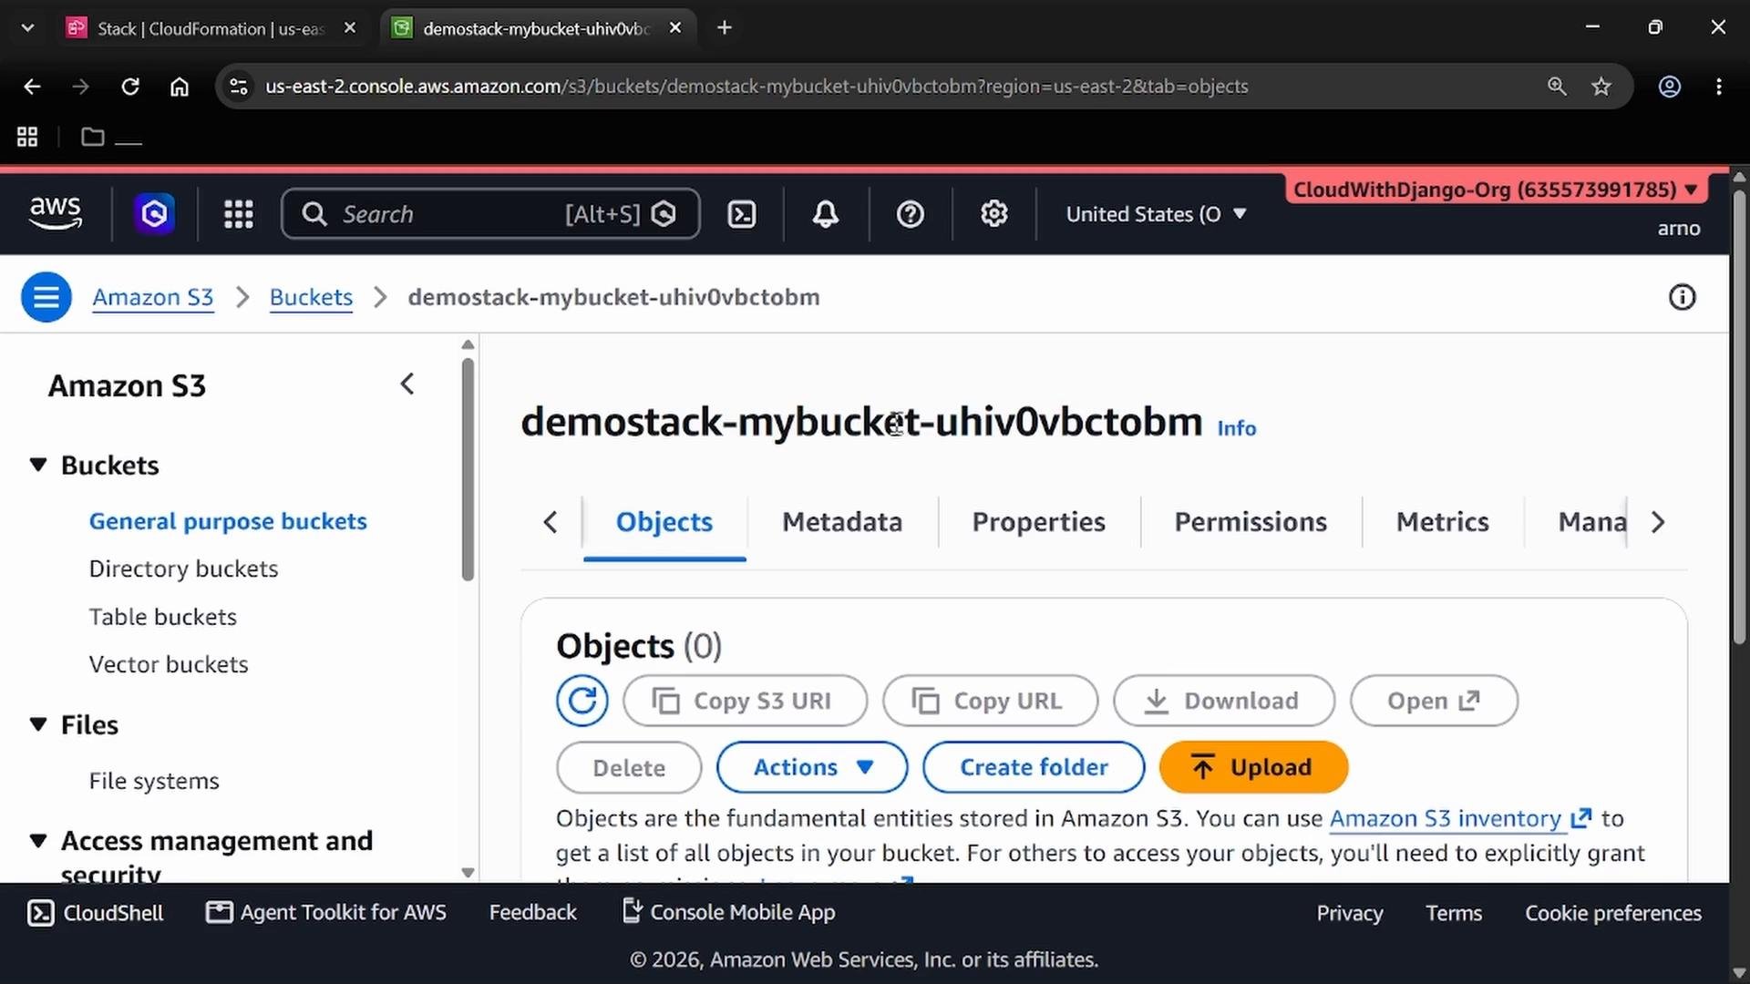
Task: Switch to the Metadata tab
Action: click(x=842, y=522)
